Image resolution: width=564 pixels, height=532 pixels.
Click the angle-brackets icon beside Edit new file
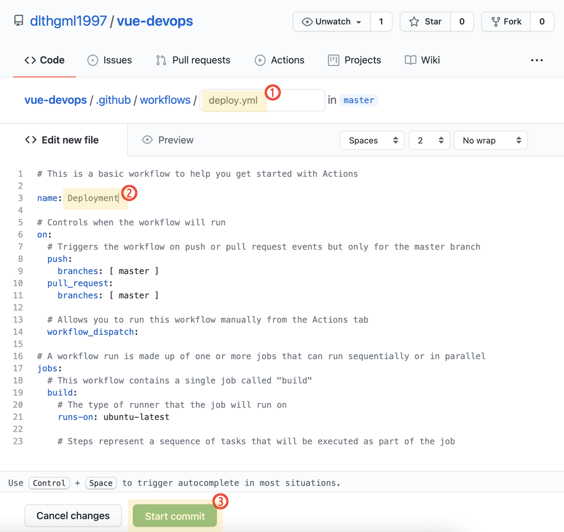(31, 140)
